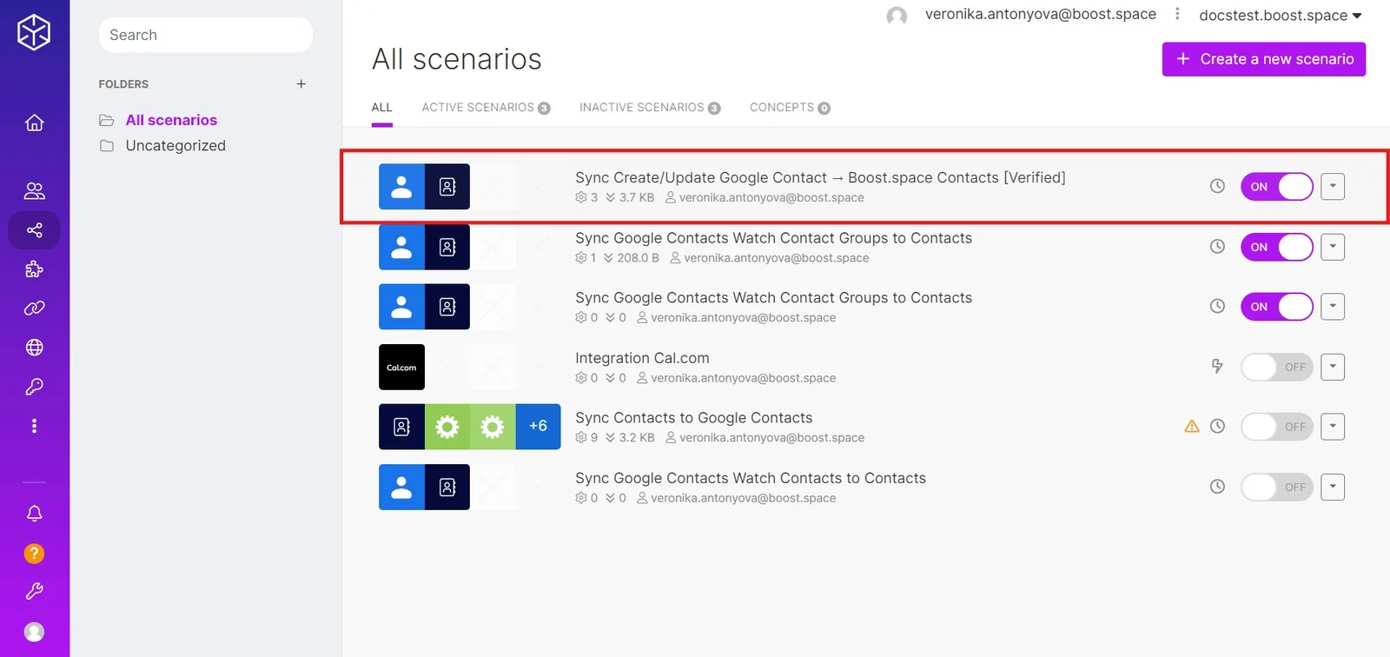Select the All scenarios folder
The height and width of the screenshot is (657, 1390).
(x=171, y=120)
